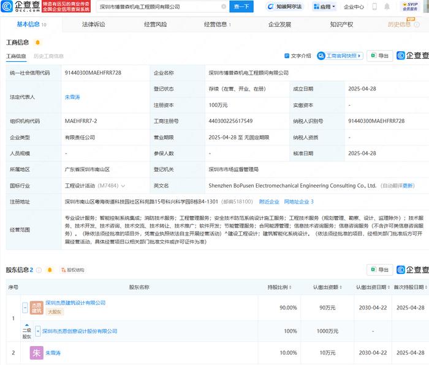Click bell icon beside 股东信息
The width and height of the screenshot is (429, 365).
click(50, 270)
